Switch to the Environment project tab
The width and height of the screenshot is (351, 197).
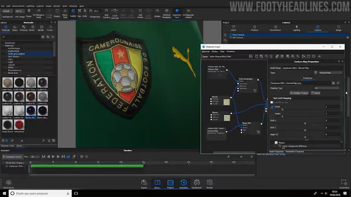pyautogui.click(x=275, y=28)
